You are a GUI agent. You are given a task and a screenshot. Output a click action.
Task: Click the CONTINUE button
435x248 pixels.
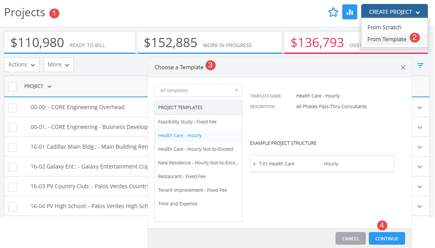(x=387, y=238)
